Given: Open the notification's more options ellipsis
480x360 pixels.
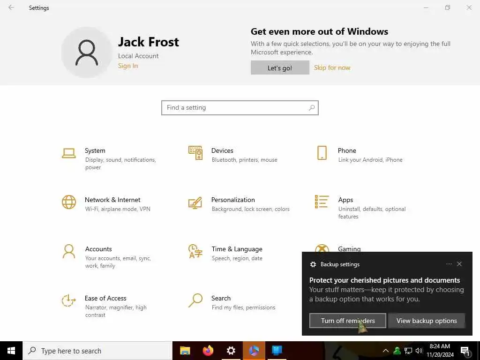Looking at the screenshot, I should click(449, 264).
